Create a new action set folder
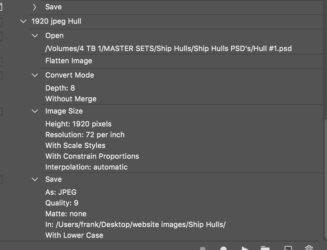 [265, 248]
